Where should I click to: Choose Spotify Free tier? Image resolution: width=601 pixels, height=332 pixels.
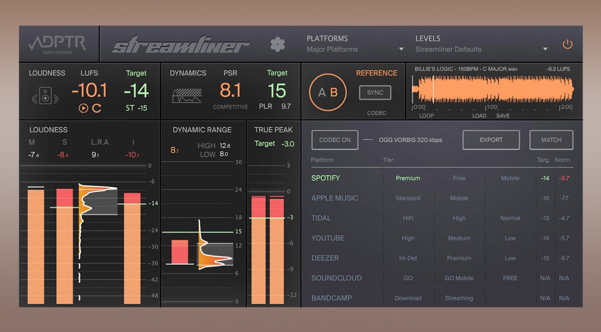[459, 178]
